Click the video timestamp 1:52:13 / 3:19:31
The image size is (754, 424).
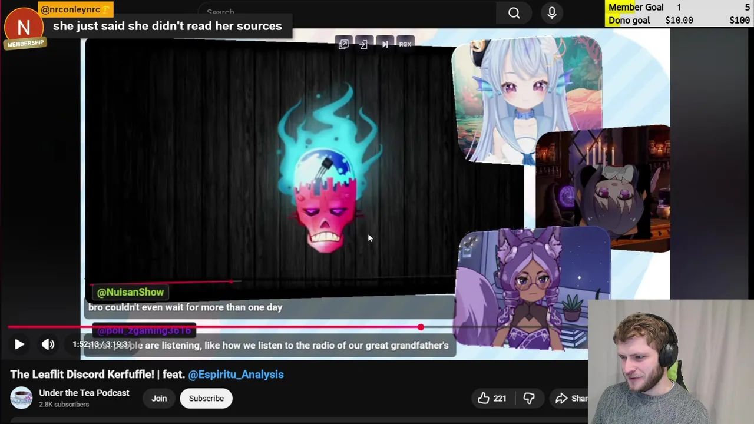[102, 344]
